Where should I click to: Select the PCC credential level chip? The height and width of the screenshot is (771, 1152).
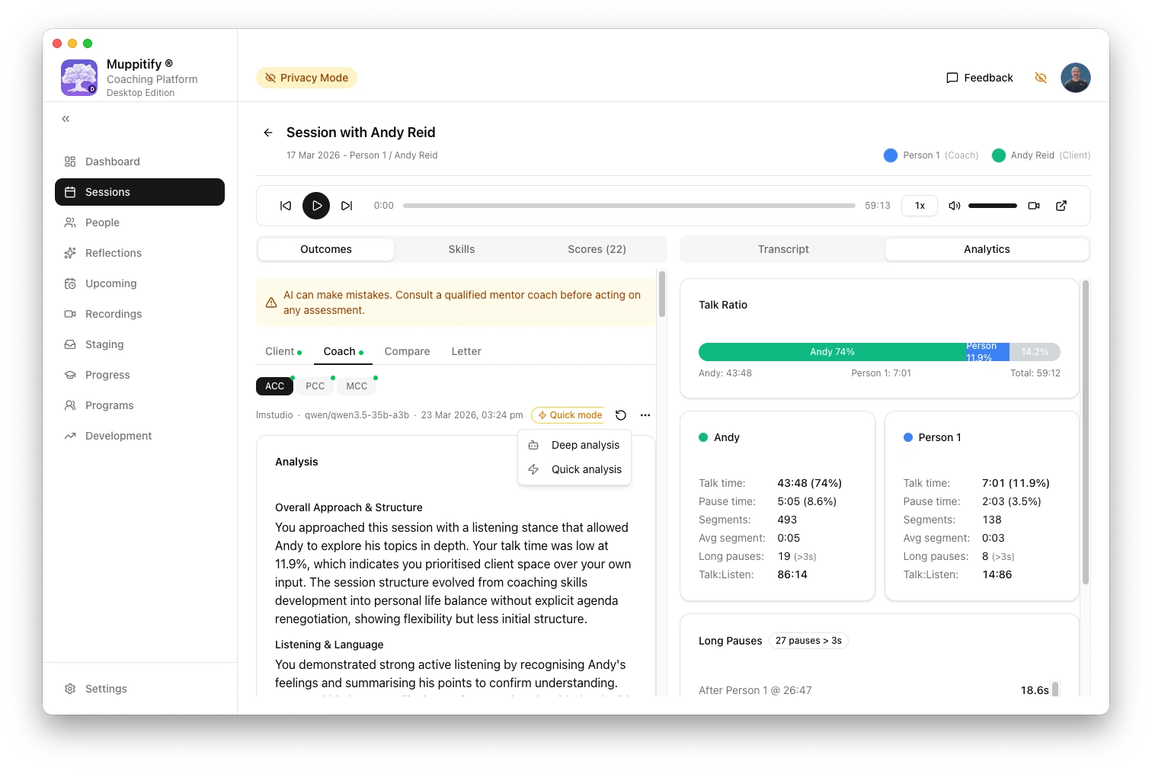315,386
